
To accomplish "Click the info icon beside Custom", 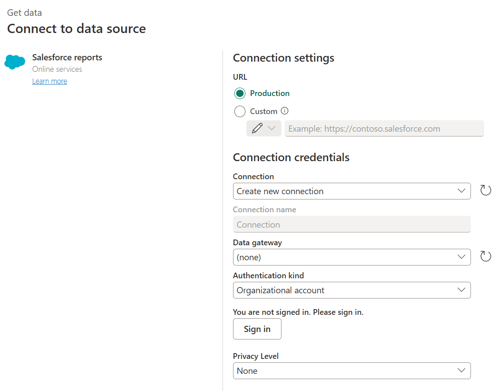I will click(285, 111).
